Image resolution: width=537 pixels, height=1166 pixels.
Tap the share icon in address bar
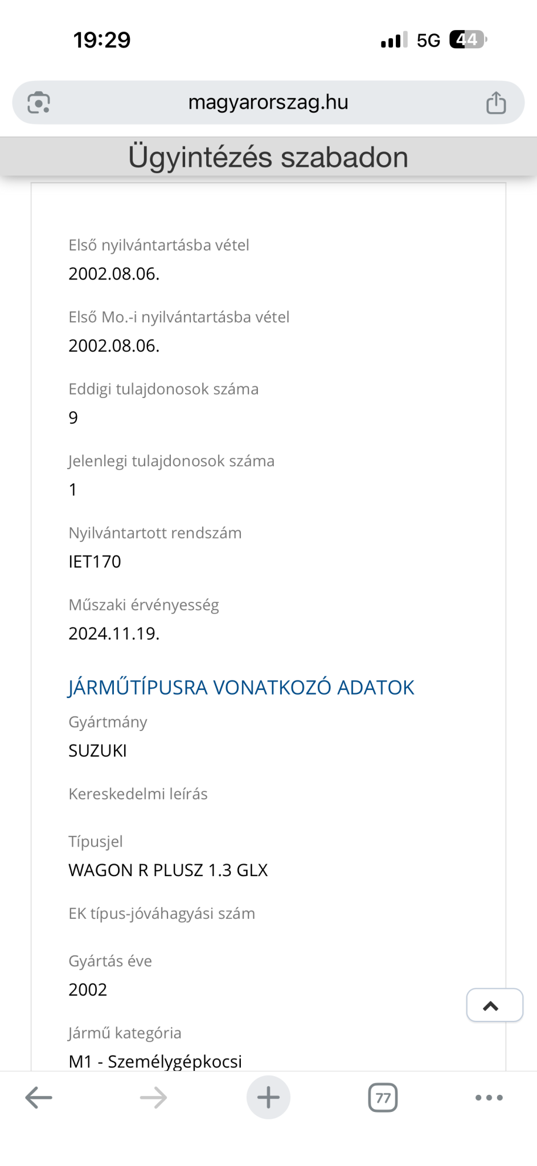coord(496,102)
